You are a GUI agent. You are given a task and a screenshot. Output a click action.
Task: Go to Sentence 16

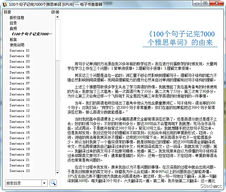(19, 132)
